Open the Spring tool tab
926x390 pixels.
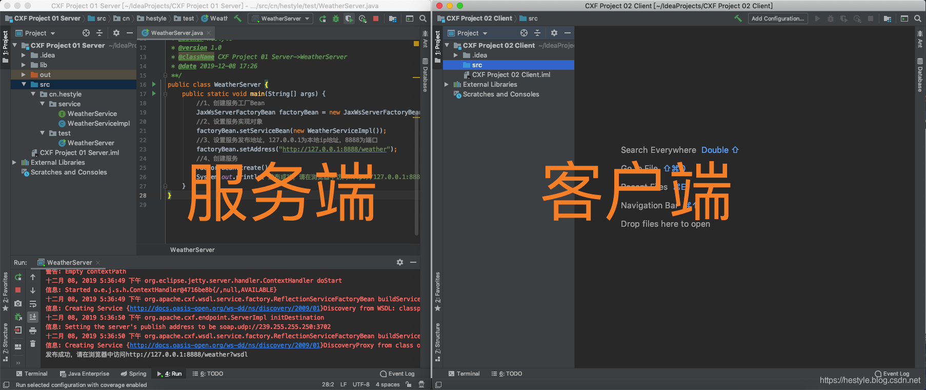click(x=134, y=374)
